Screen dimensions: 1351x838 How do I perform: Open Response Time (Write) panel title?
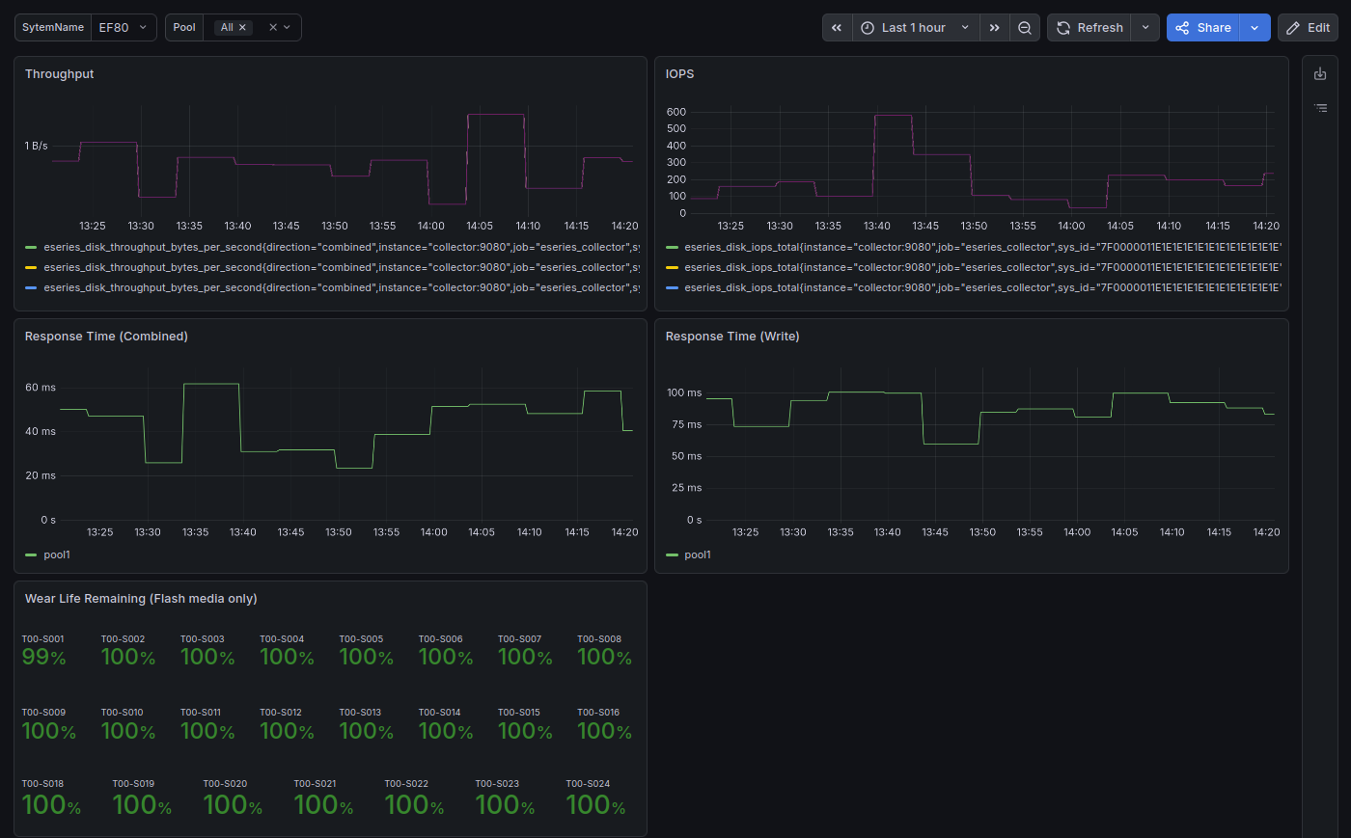pyautogui.click(x=732, y=337)
